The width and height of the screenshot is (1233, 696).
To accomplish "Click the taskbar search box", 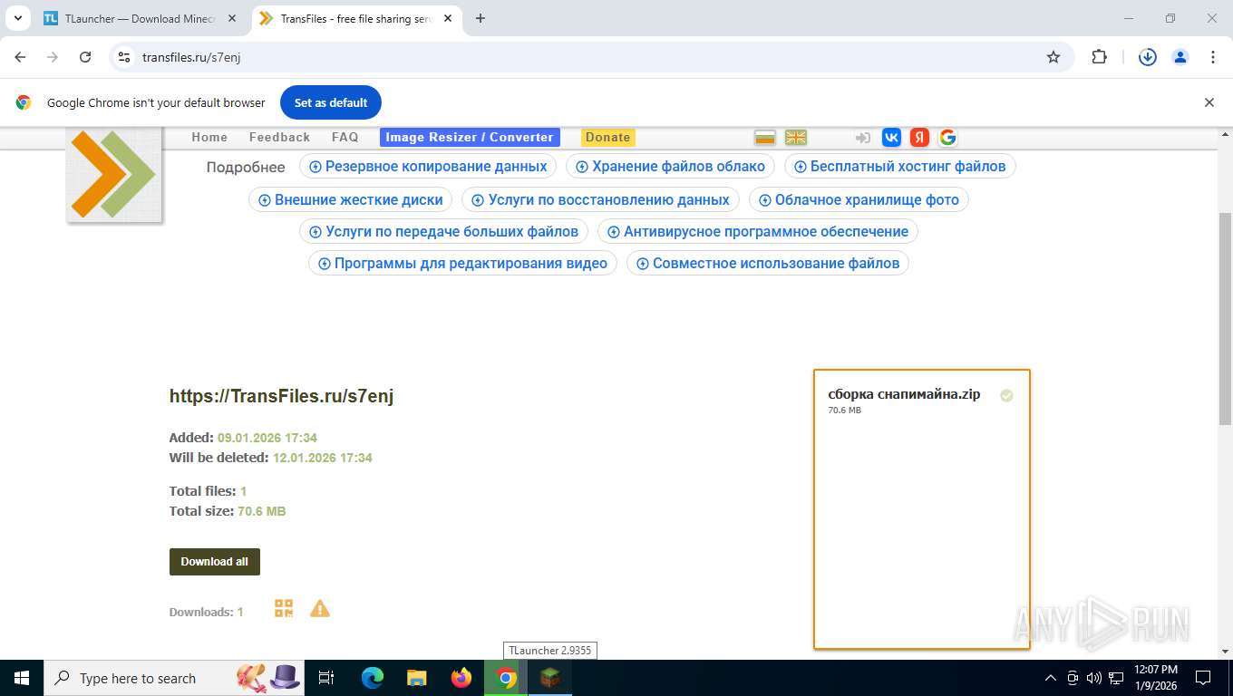I will 174,678.
